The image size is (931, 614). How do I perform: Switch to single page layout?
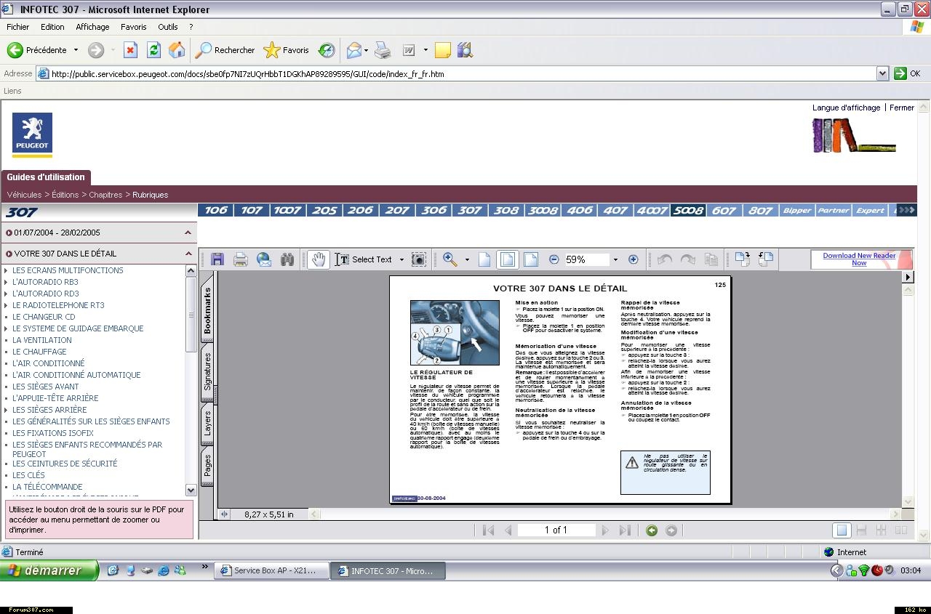click(x=841, y=530)
